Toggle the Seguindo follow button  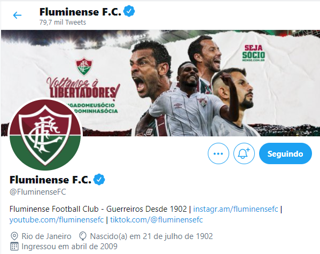(x=285, y=153)
